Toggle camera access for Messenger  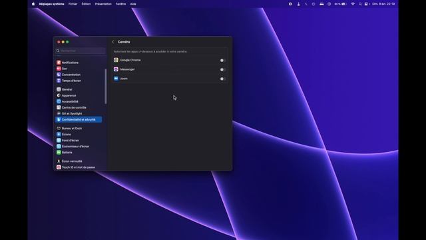222,69
